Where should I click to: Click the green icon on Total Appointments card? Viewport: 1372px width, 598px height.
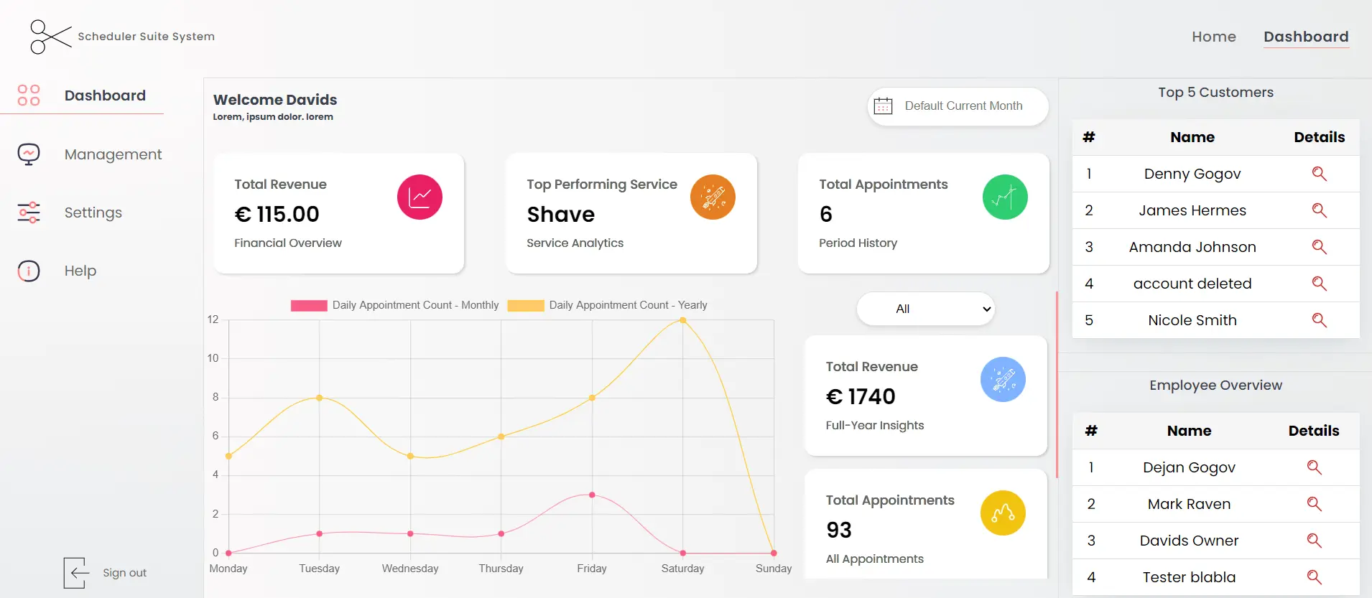[x=1005, y=197]
